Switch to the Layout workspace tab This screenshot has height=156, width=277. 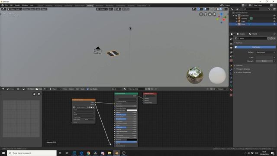point(40,6)
